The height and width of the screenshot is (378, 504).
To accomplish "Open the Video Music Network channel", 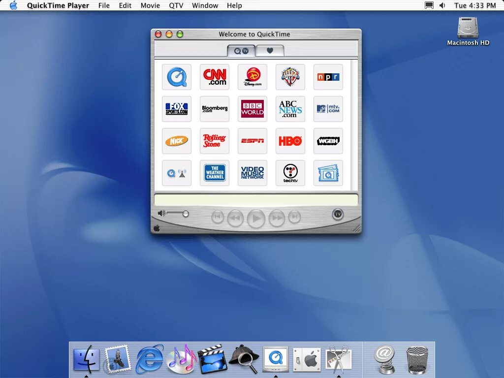I will [x=252, y=173].
